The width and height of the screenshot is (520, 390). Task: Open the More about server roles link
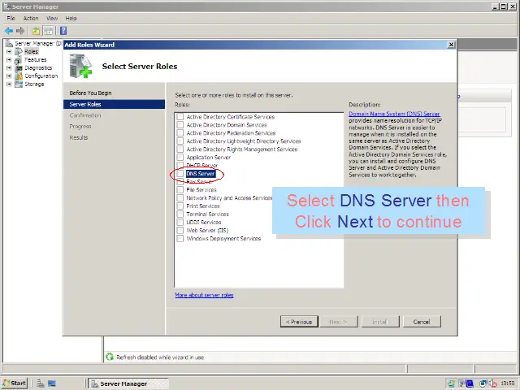[204, 295]
